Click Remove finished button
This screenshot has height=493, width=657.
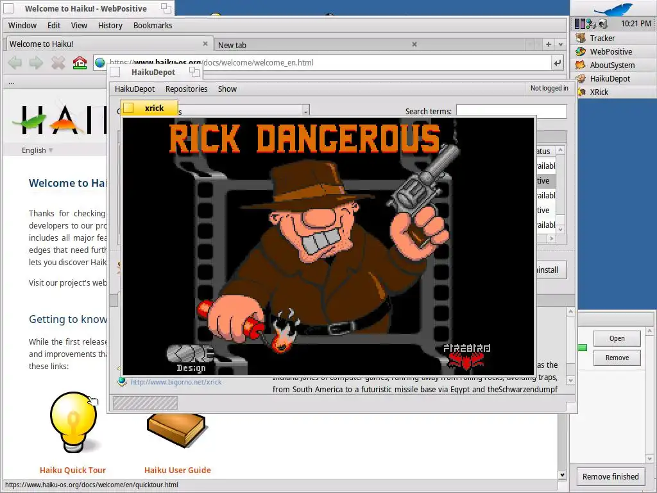pos(611,477)
